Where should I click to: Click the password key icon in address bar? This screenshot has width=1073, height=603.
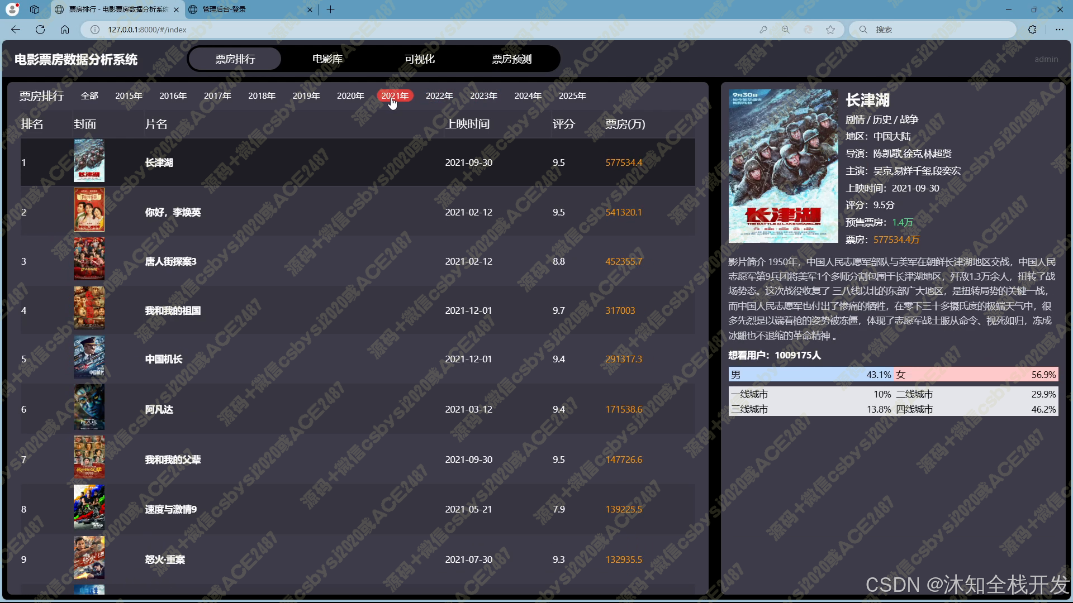point(763,30)
